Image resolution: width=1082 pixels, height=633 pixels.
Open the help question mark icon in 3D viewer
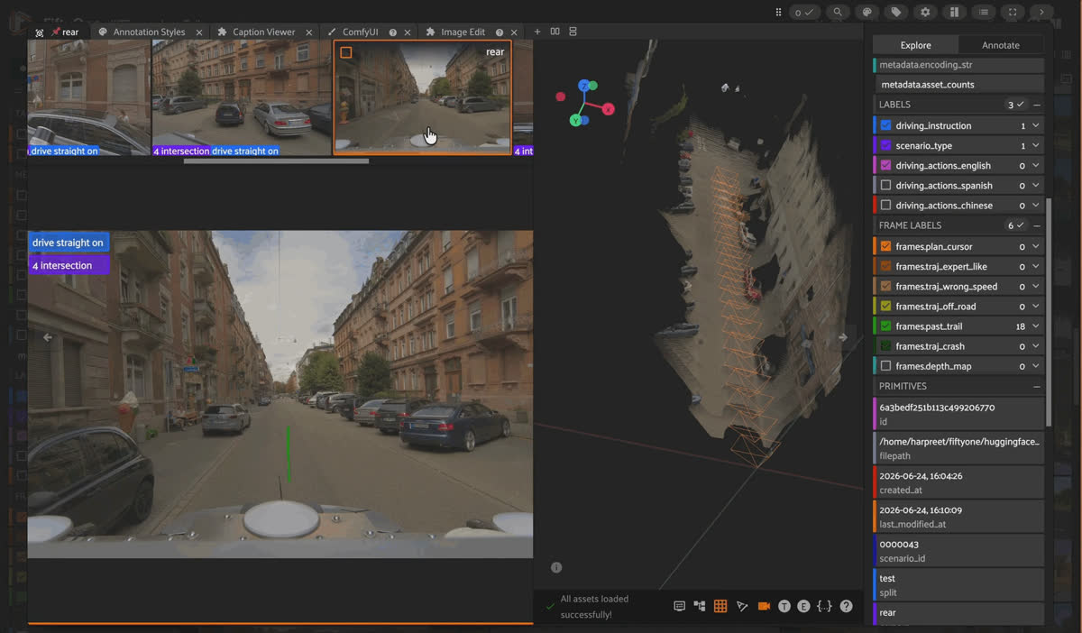coord(847,606)
